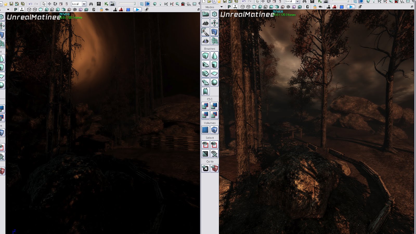Click Undo arrow in left window toolbar

pyautogui.click(x=30, y=4)
